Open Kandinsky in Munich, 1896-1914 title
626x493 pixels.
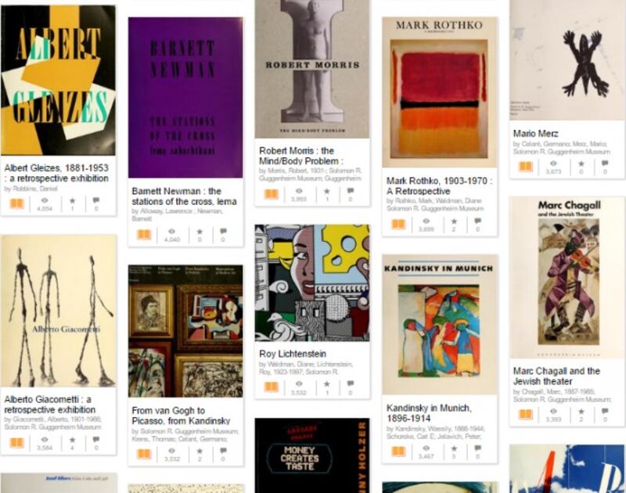pos(429,413)
